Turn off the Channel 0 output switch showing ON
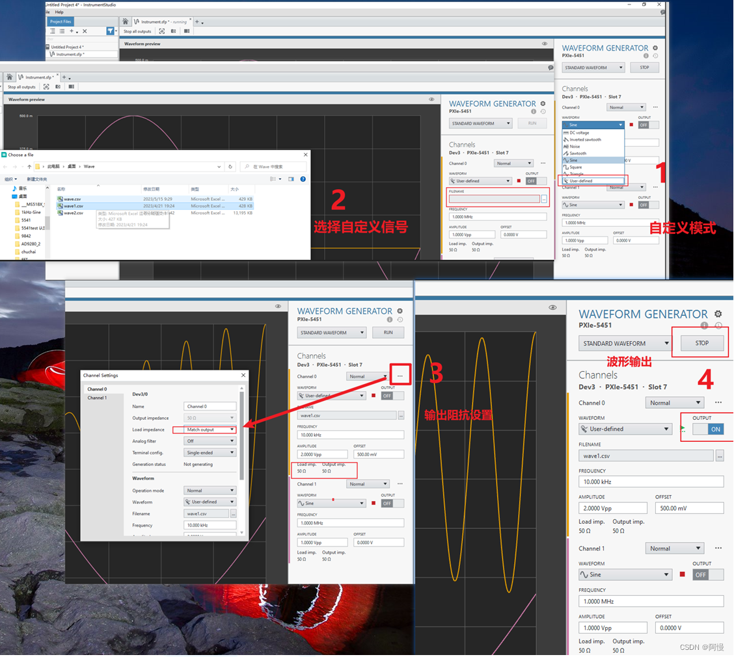Screen dimensions: 734x657 pos(708,430)
